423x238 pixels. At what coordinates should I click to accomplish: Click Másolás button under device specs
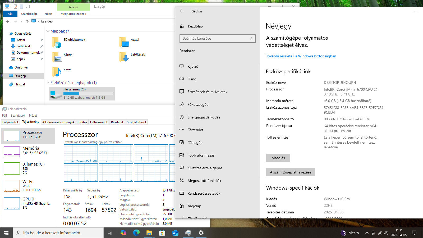tap(278, 158)
